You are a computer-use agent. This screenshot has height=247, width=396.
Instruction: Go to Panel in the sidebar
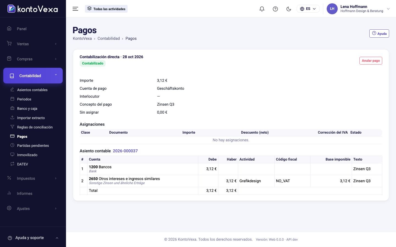coord(33,29)
